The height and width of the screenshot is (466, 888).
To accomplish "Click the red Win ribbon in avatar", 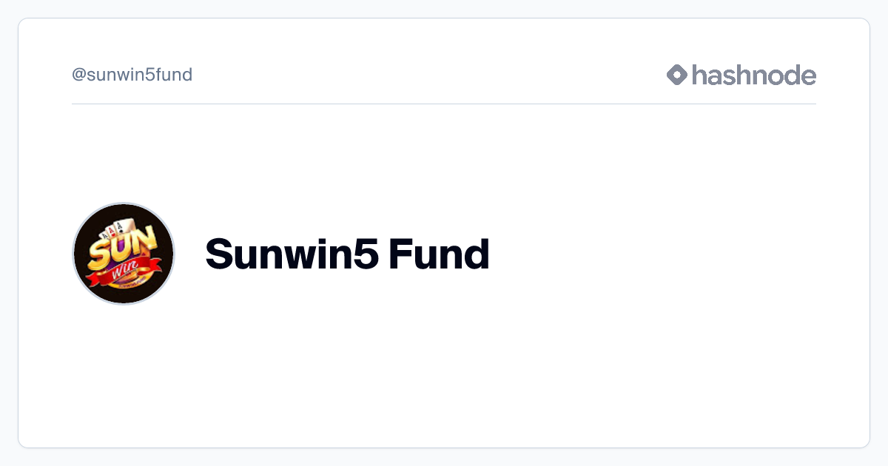I will pos(122,274).
